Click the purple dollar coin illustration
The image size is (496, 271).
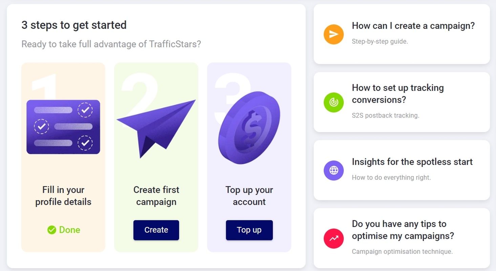[x=250, y=128]
